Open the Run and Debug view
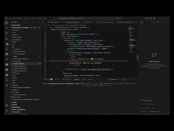Viewport: 174px width, 131px height. click(7, 38)
